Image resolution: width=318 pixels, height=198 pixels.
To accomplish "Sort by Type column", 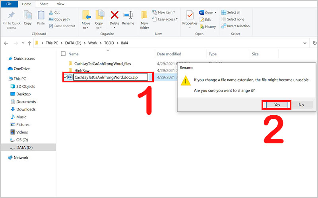I will [213, 54].
